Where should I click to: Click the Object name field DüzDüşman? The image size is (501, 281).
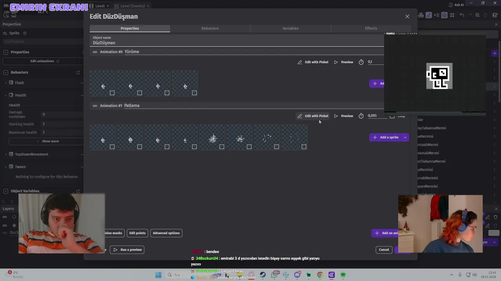pyautogui.click(x=237, y=43)
